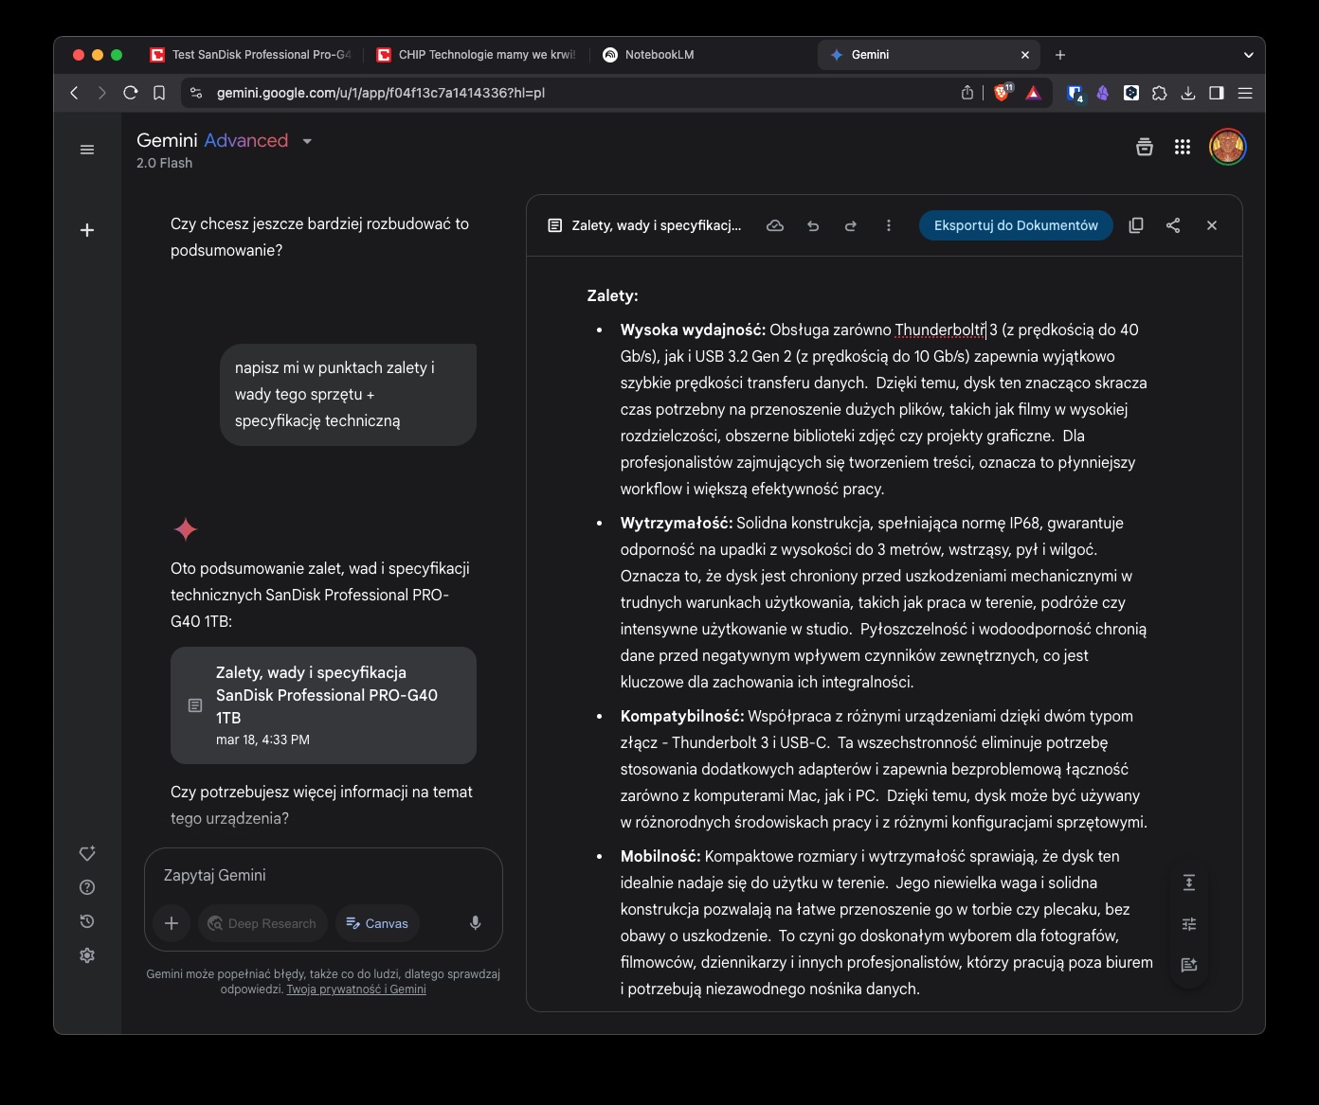Copy canvas content with copy icon
Screen dimensions: 1319x1105
coord(1136,225)
